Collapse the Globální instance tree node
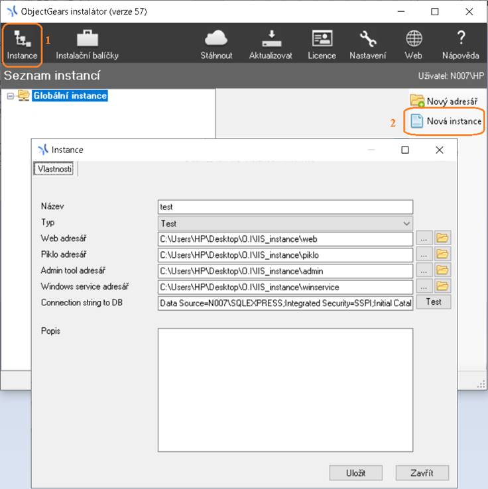Screen dimensions: 488x489 click(x=10, y=96)
